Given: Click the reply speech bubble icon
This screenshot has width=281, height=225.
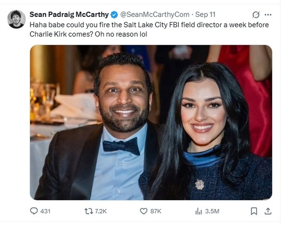Looking at the screenshot, I should coord(34,211).
